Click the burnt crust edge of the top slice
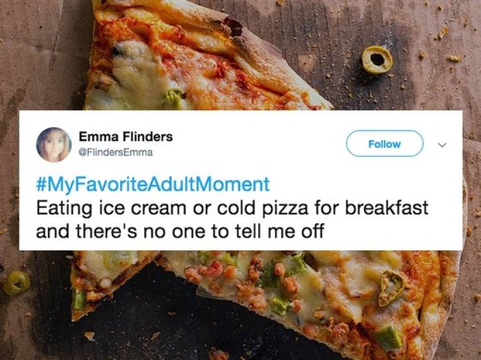Viewport: 481px width, 360px height. tap(232, 27)
